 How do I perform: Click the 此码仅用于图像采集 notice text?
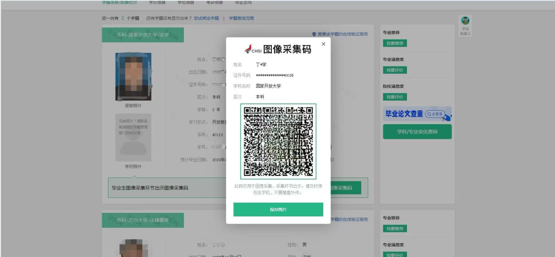pos(278,189)
